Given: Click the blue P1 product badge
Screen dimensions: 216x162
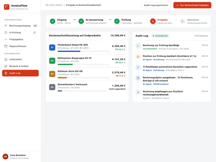Looking at the screenshot, I should 52,47.
